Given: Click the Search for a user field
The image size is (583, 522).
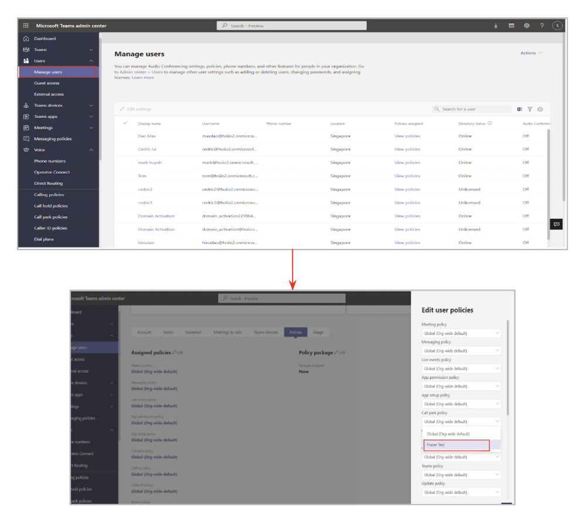Looking at the screenshot, I should coord(472,109).
